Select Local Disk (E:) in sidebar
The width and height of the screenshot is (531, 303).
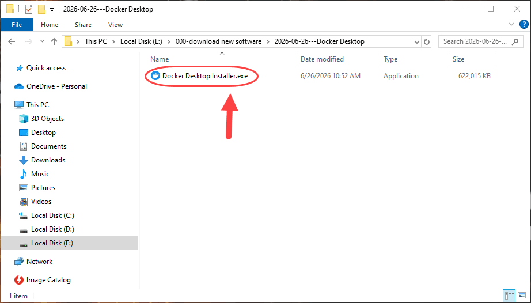(52, 243)
